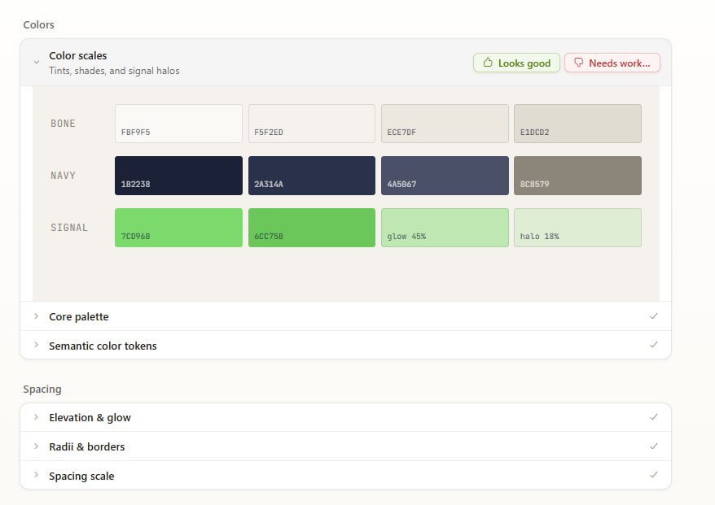Click the thumbs-up icon in Looks good
715x505 pixels.
(488, 63)
